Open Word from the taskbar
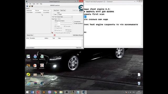The height and width of the screenshot is (94, 168). [x=32, y=92]
